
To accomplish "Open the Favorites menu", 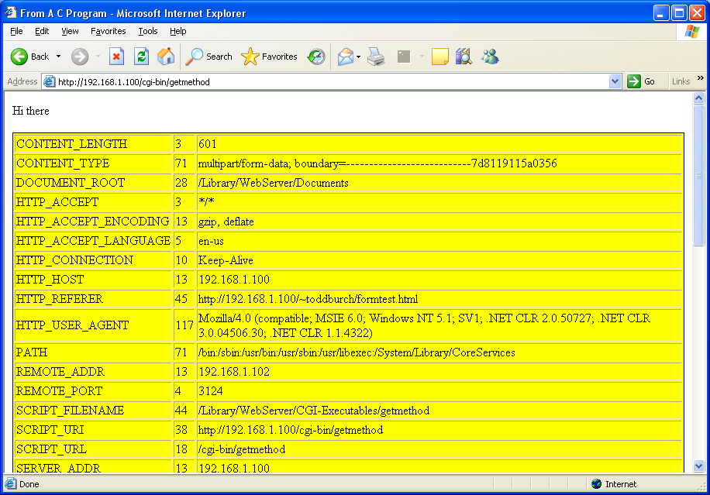I will pos(109,31).
